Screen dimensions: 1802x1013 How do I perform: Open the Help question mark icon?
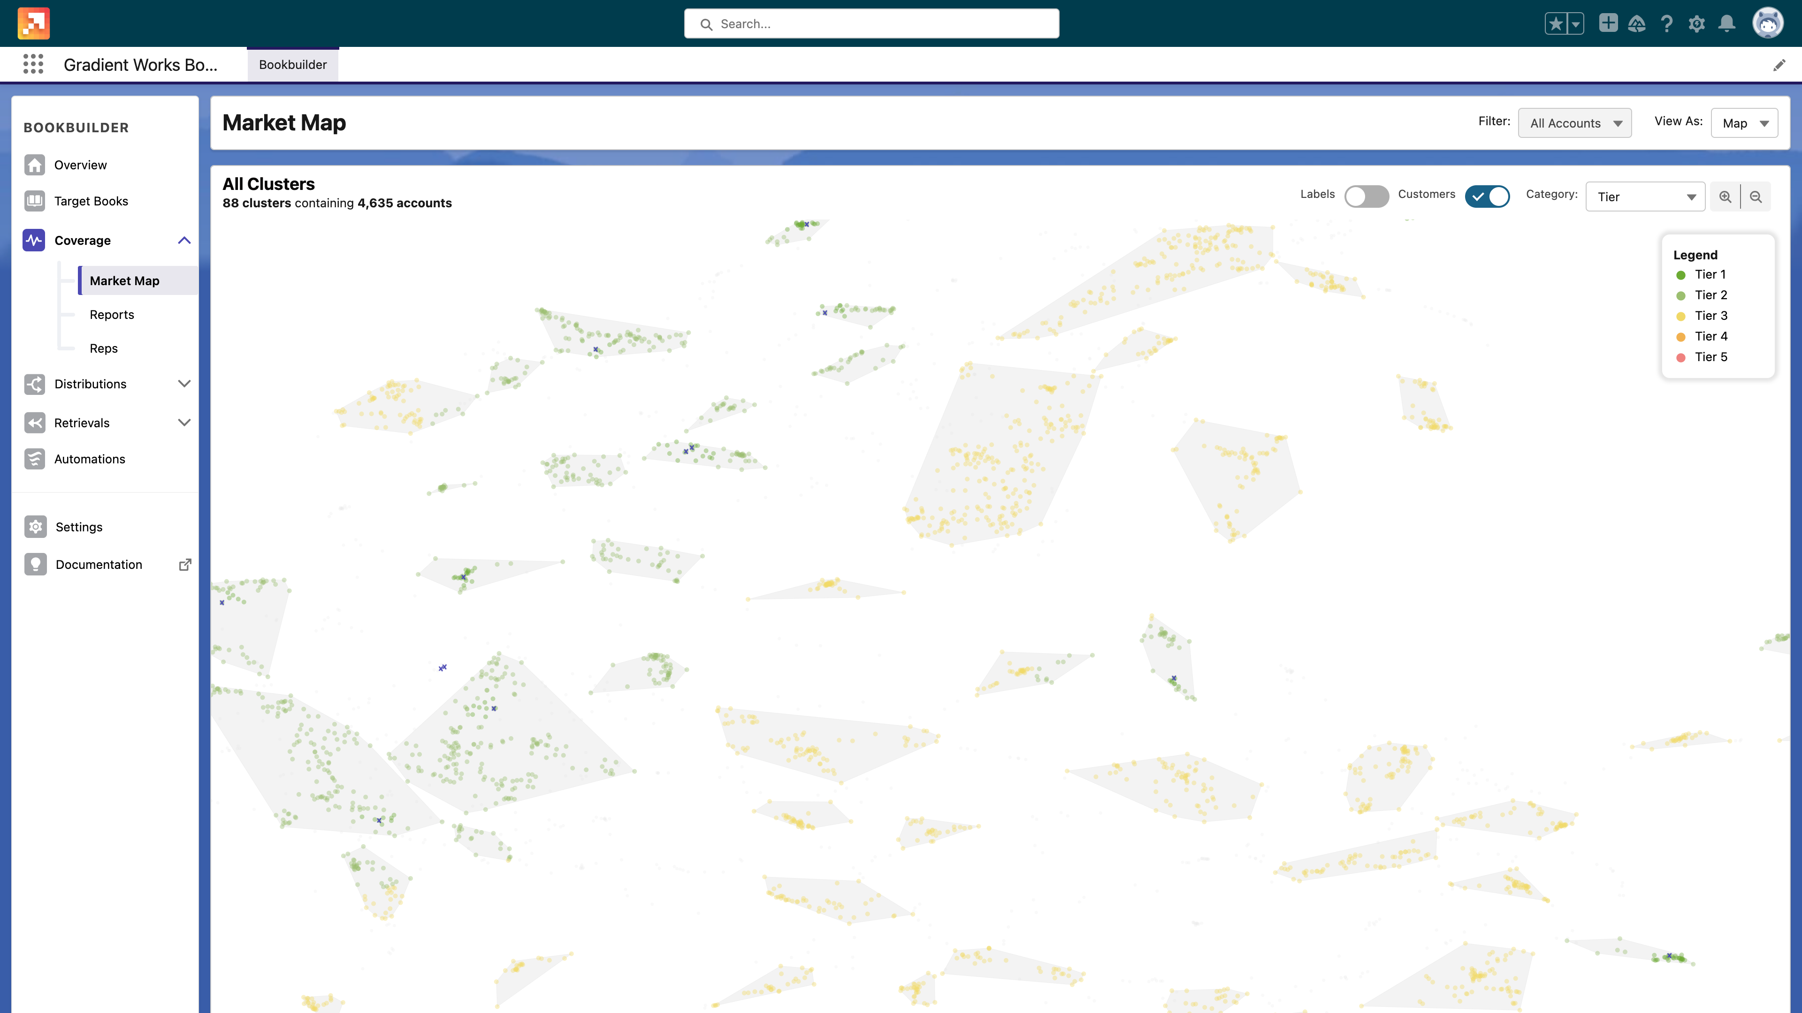[1667, 24]
